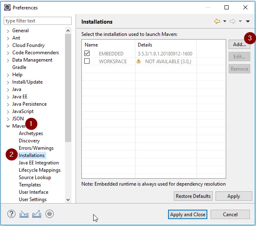Click the forward navigation arrow icon
Viewport: 256px width, 226px height.
tap(233, 22)
